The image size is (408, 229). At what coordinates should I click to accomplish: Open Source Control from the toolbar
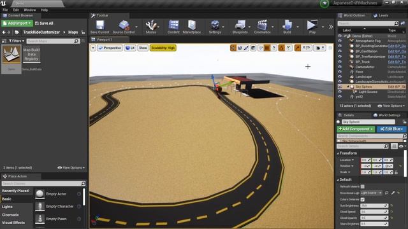pos(124,27)
